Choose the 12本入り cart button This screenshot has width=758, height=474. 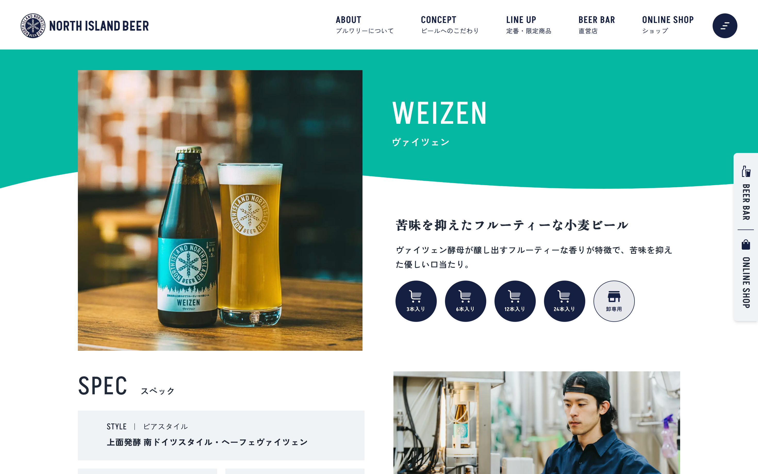click(x=515, y=301)
